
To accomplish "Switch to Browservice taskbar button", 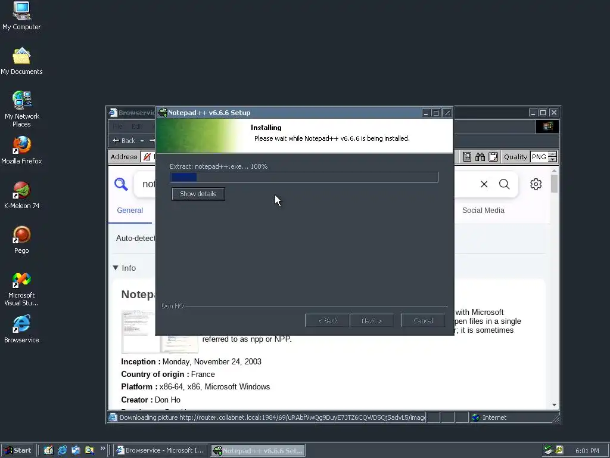I will pos(161,451).
